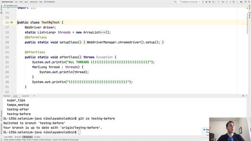Click the Git update project icon
251x141 pixels.
coord(227,2)
